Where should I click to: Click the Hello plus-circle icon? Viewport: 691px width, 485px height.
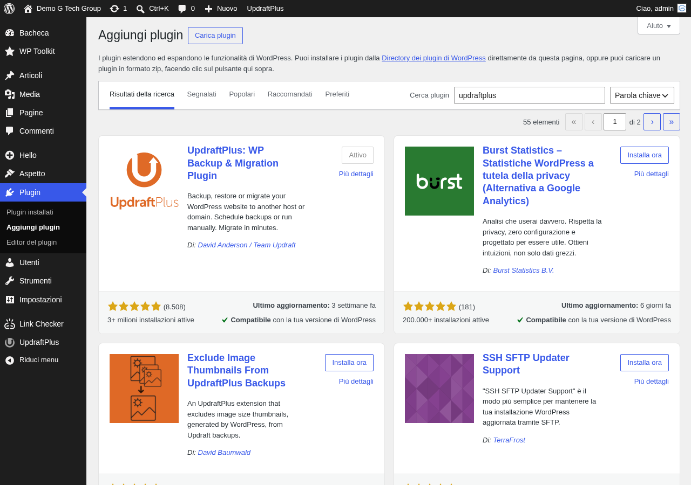point(10,155)
